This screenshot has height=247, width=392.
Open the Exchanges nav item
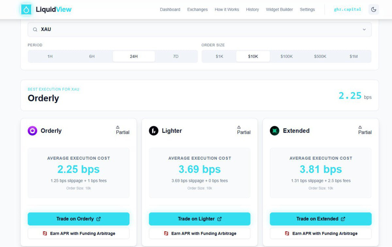pyautogui.click(x=197, y=9)
